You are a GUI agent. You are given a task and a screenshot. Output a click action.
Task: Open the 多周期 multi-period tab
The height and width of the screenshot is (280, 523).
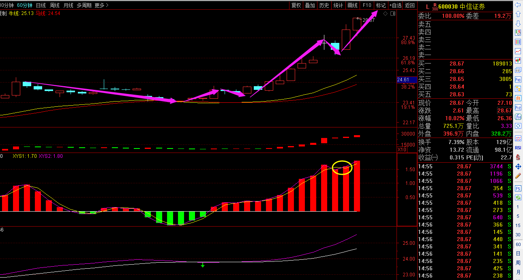(84, 5)
